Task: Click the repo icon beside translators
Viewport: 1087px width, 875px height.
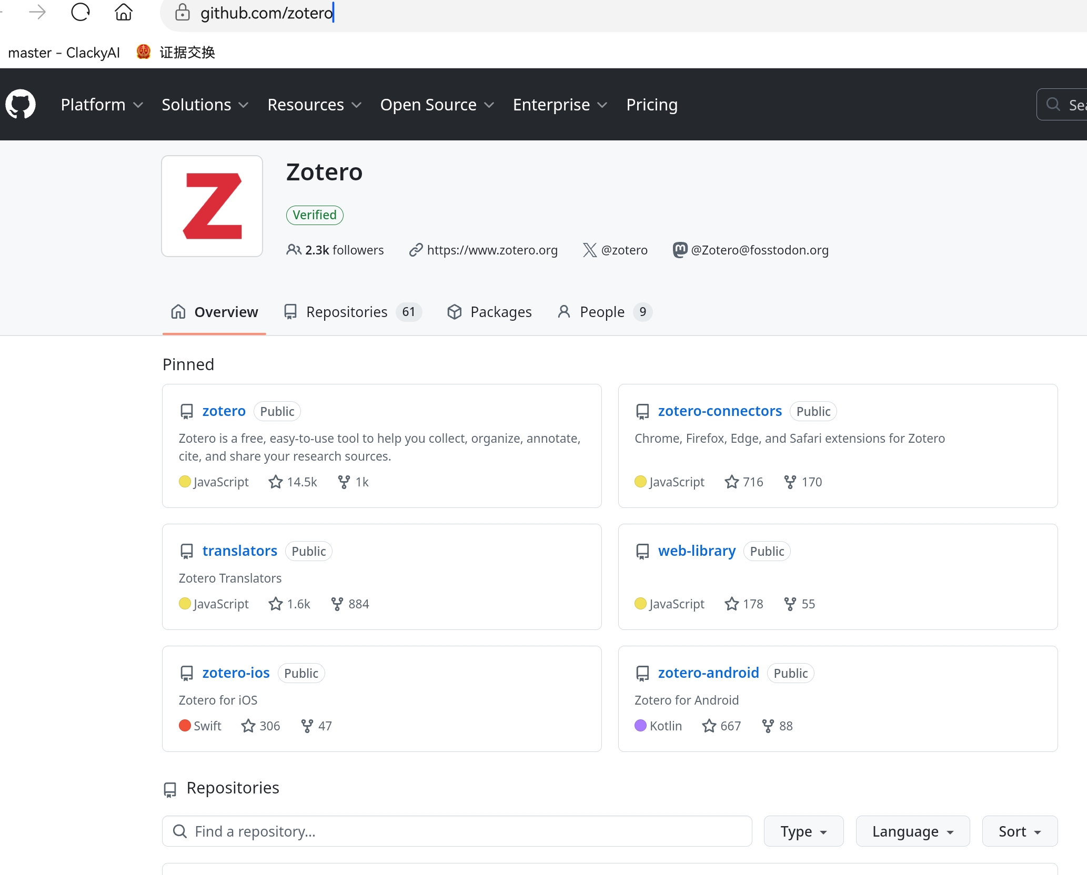Action: coord(187,551)
